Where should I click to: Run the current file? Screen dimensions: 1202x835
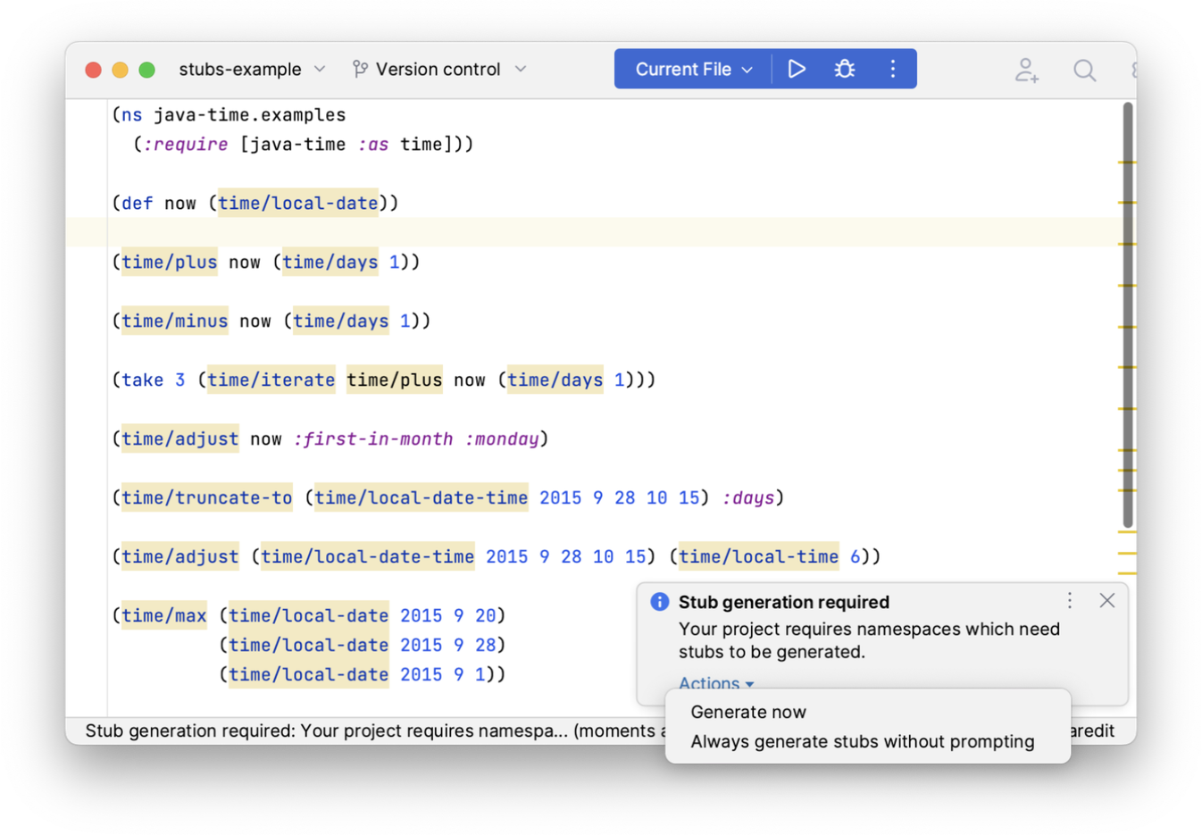(797, 69)
